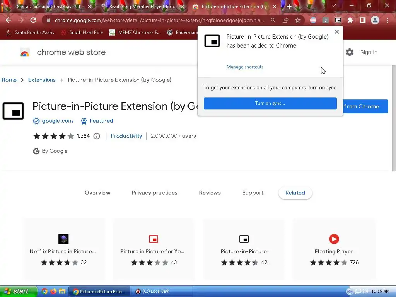This screenshot has width=396, height=297.
Task: Click the red Picture in Picture for YouTube icon
Action: [154, 239]
